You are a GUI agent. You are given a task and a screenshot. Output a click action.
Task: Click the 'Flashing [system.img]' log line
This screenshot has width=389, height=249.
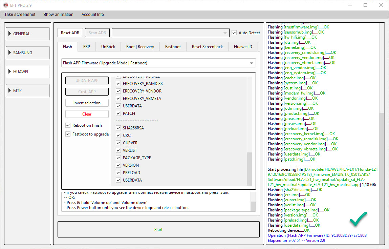pos(293,83)
